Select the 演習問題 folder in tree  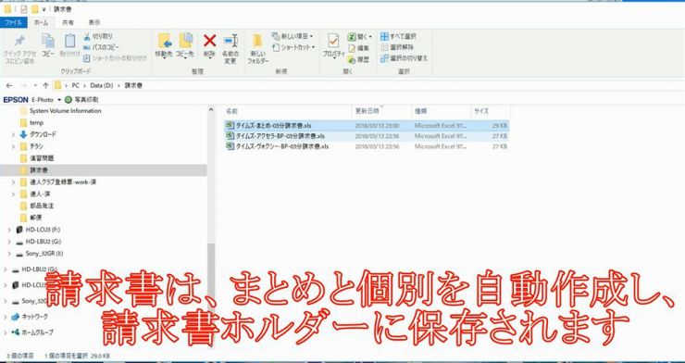pyautogui.click(x=37, y=158)
